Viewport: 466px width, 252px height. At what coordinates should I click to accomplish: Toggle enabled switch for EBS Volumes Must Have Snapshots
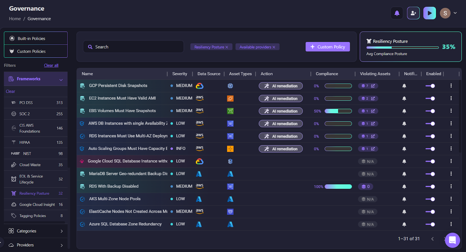pos(430,111)
